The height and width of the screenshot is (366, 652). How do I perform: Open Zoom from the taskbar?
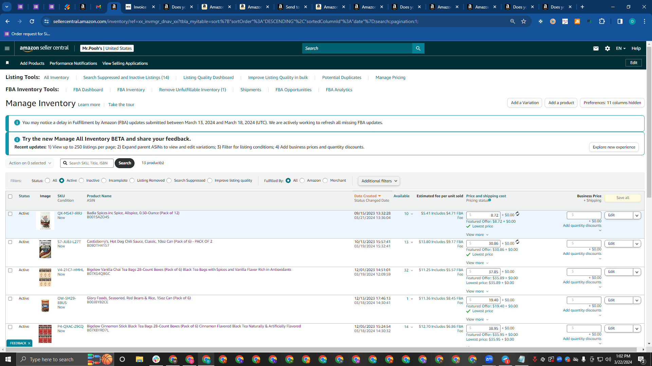[489, 359]
